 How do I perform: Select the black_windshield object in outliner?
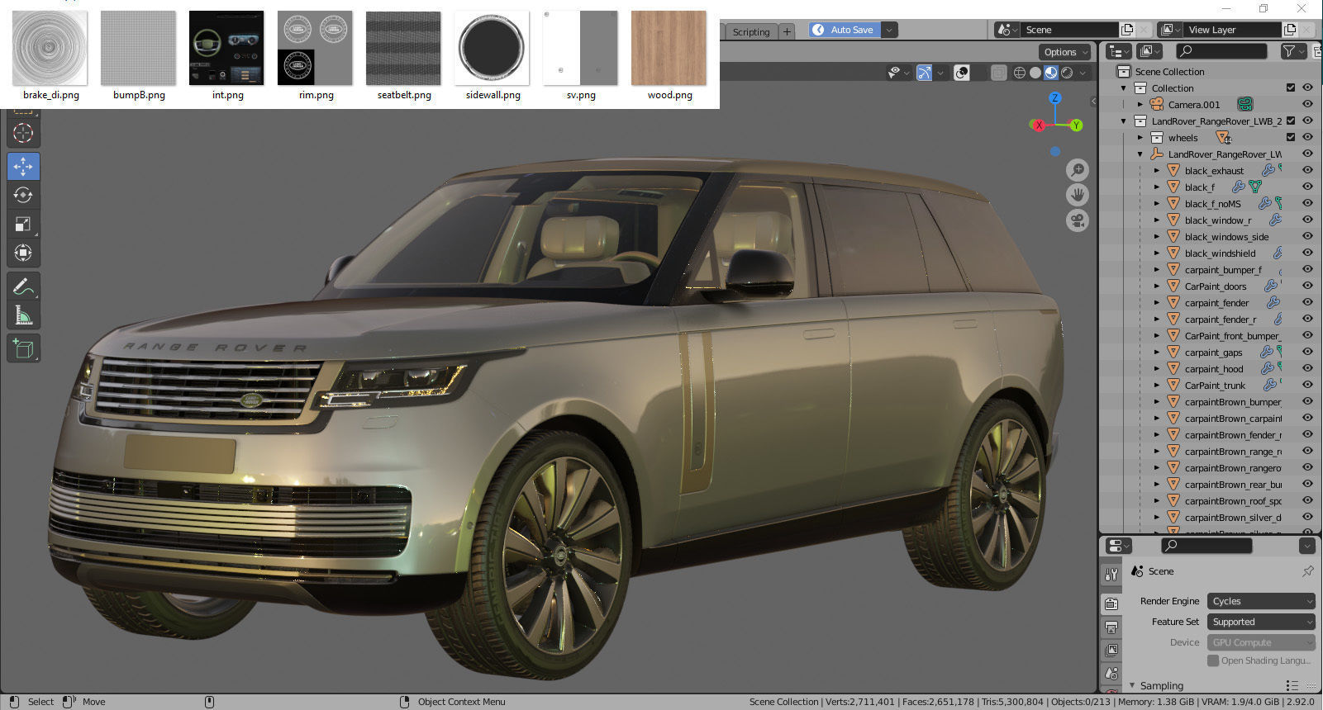[1220, 253]
